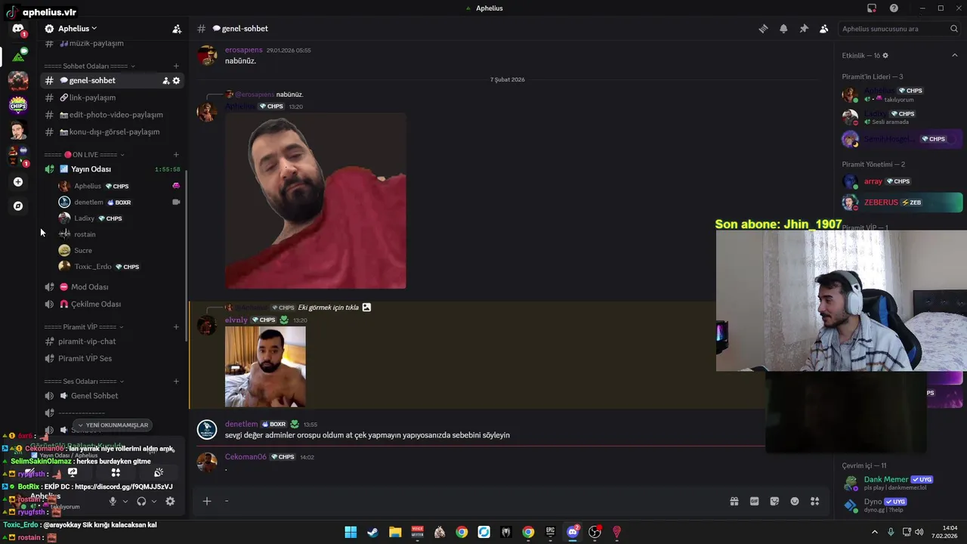Viewport: 967px width, 544px height.
Task: Open user settings gear icon
Action: (x=170, y=501)
